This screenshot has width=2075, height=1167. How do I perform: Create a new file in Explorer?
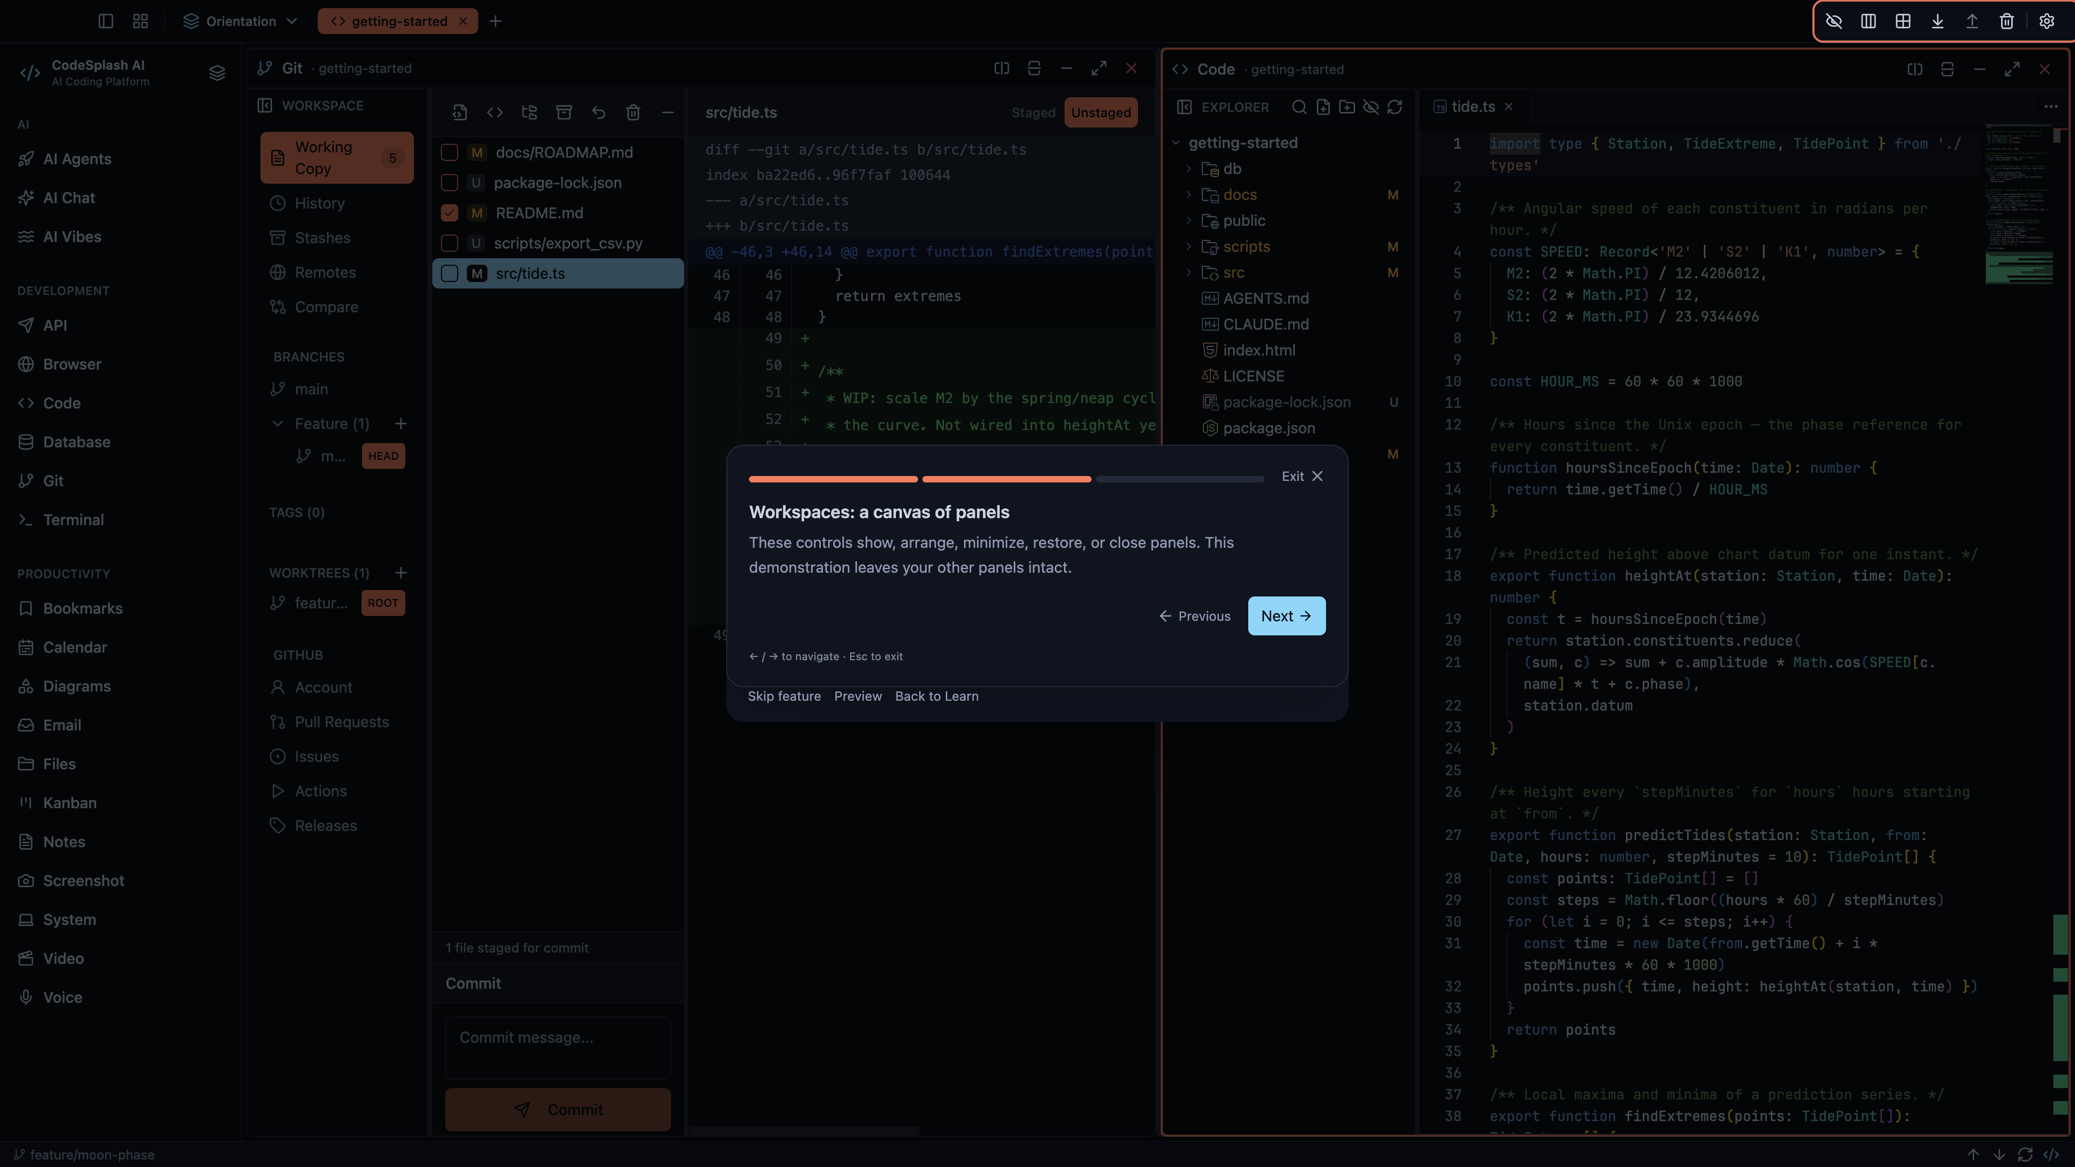tap(1323, 107)
